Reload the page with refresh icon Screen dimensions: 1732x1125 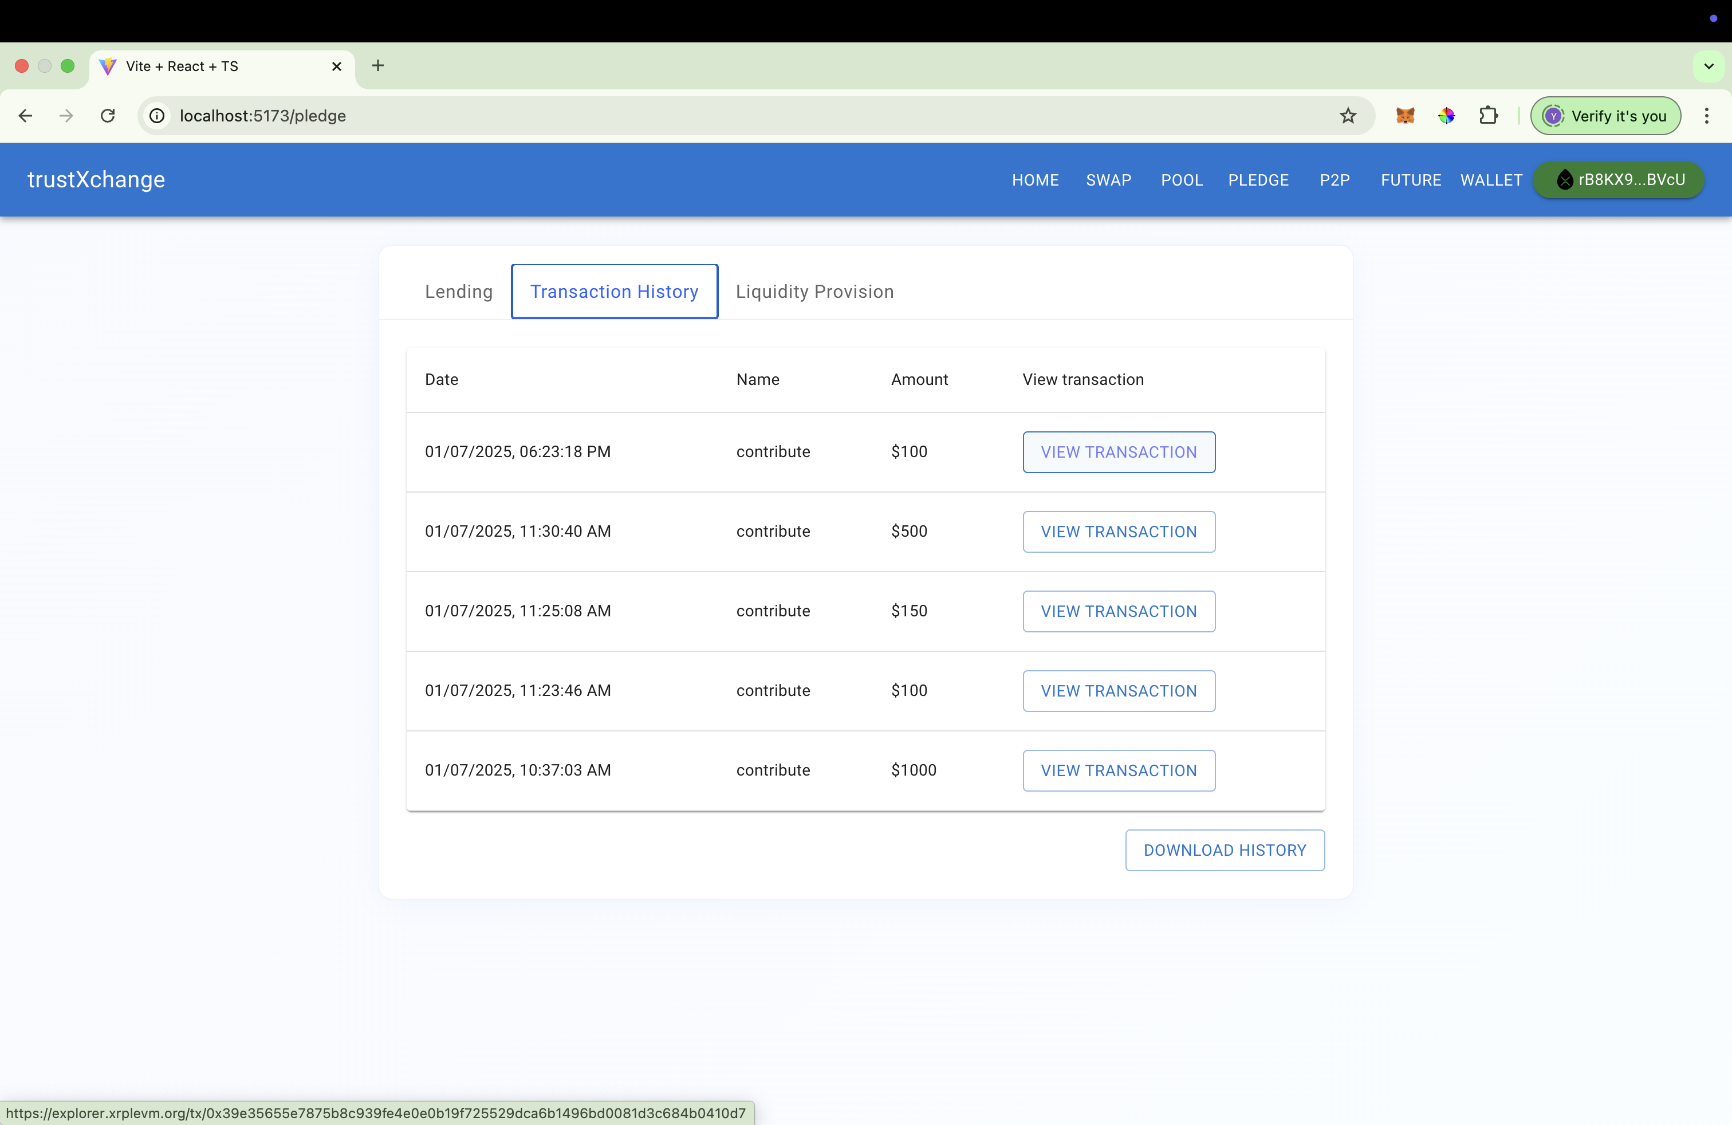point(108,116)
